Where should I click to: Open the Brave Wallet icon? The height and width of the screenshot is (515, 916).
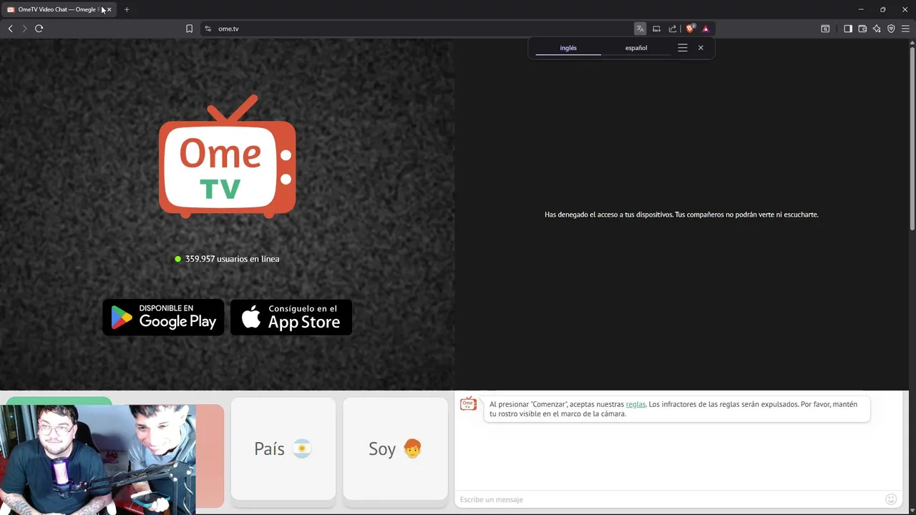[862, 29]
